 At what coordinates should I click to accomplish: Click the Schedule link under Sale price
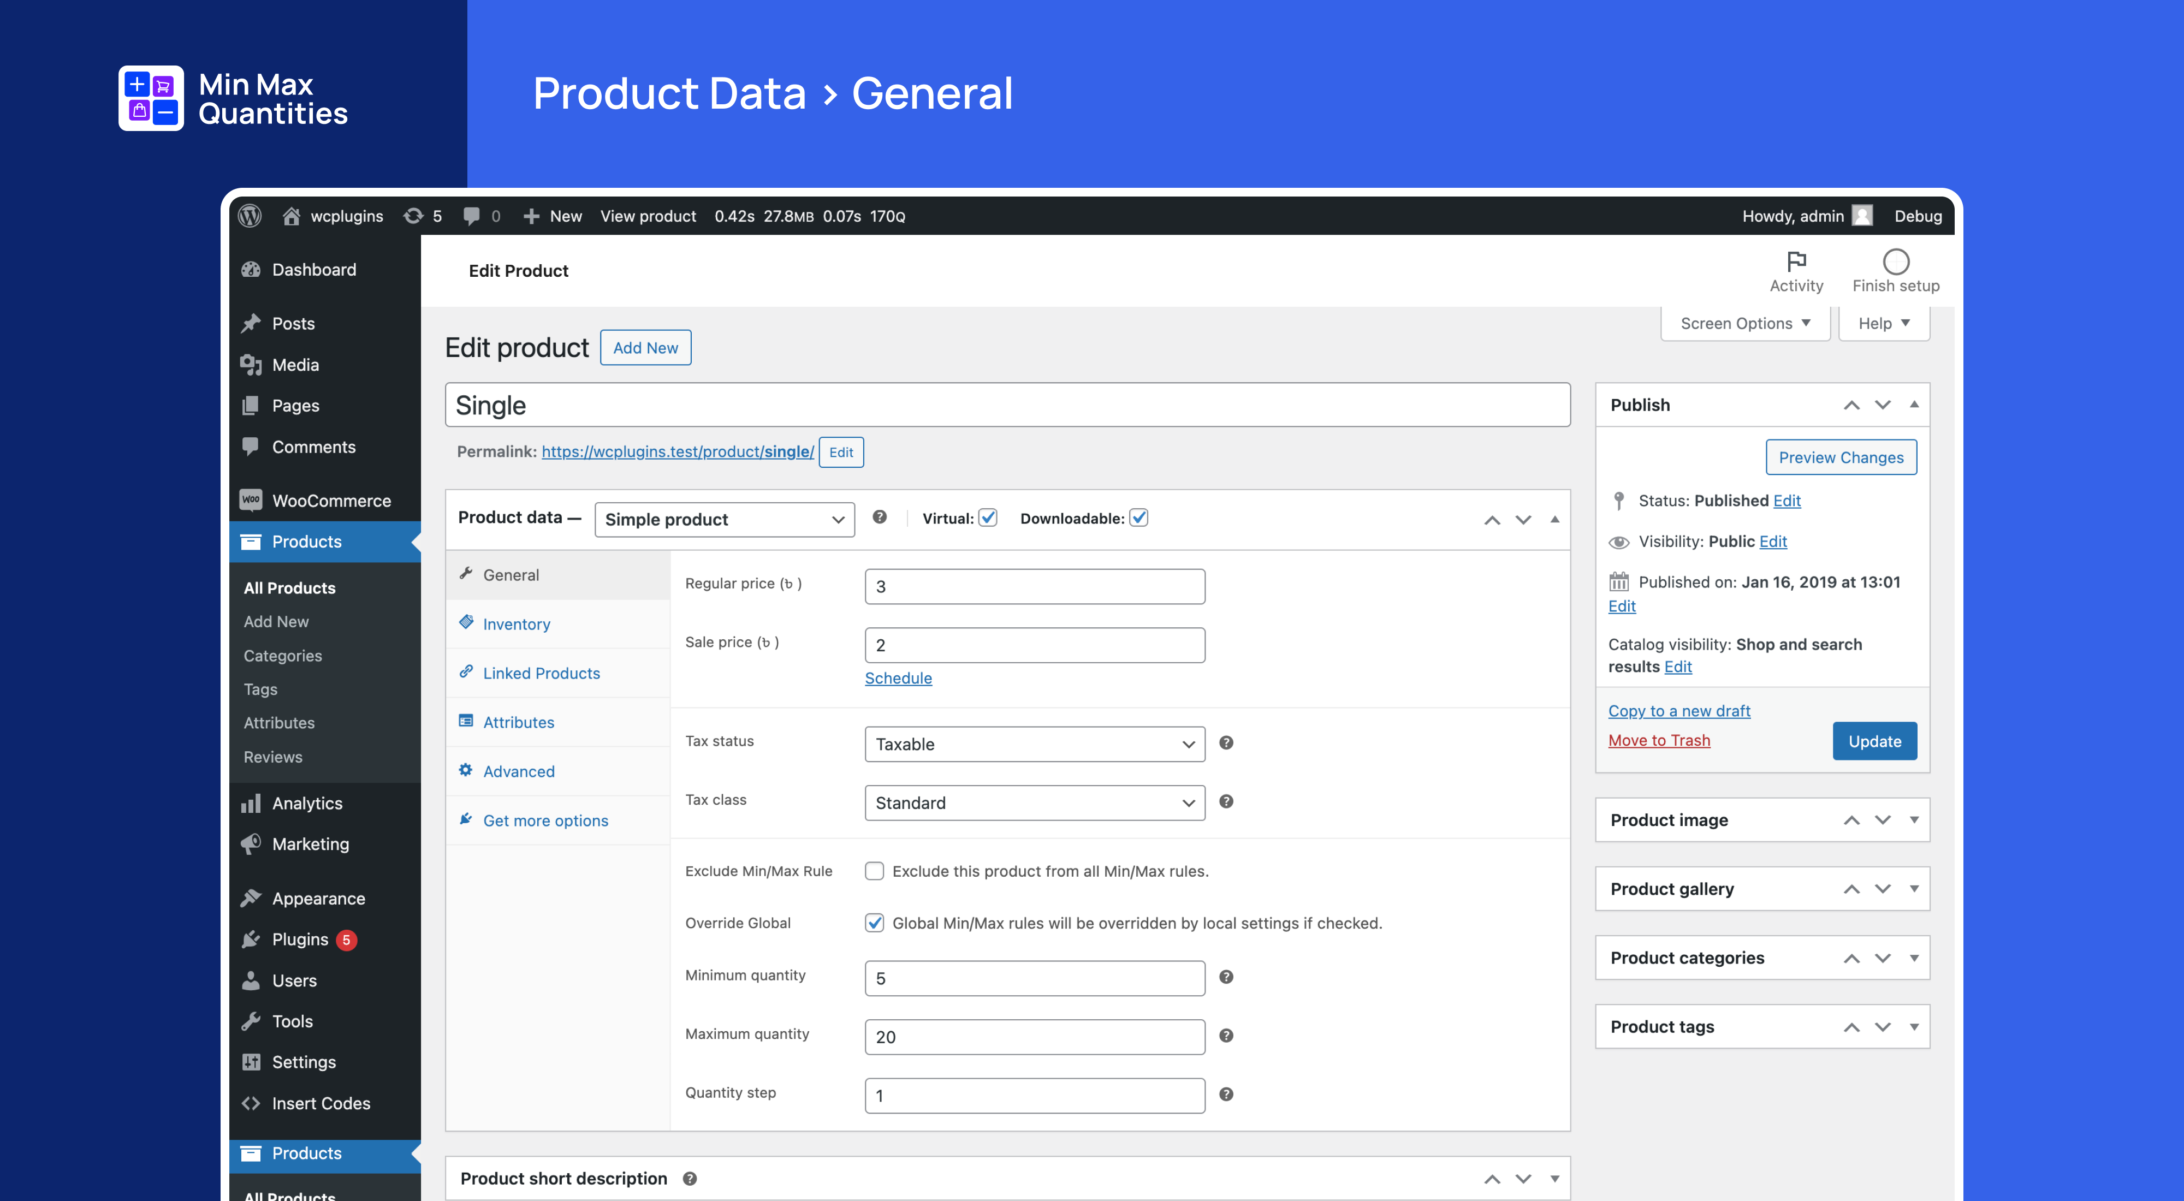pyautogui.click(x=898, y=678)
